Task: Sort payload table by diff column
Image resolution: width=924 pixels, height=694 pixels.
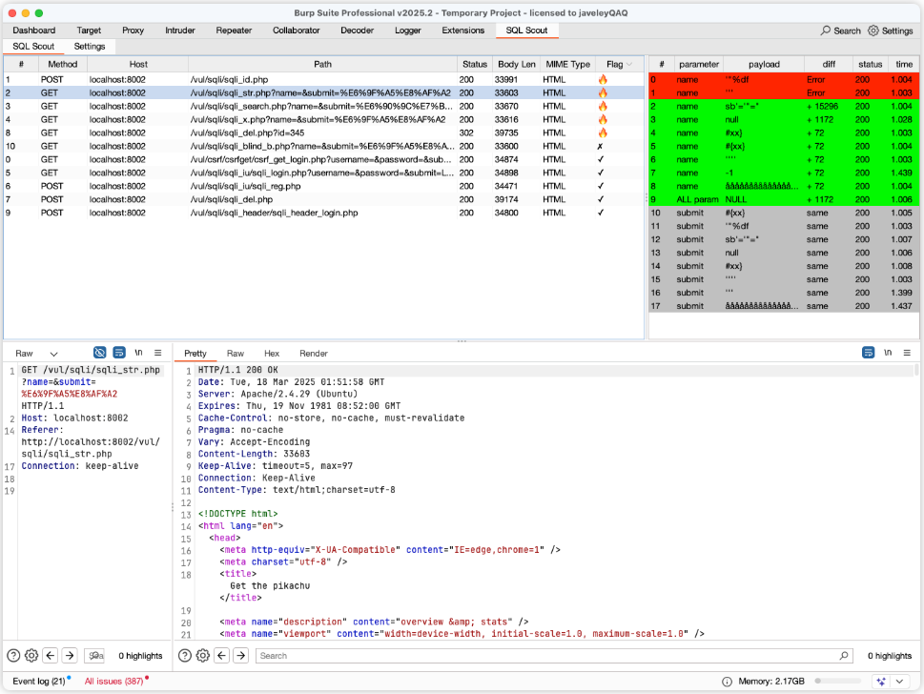Action: [x=829, y=64]
